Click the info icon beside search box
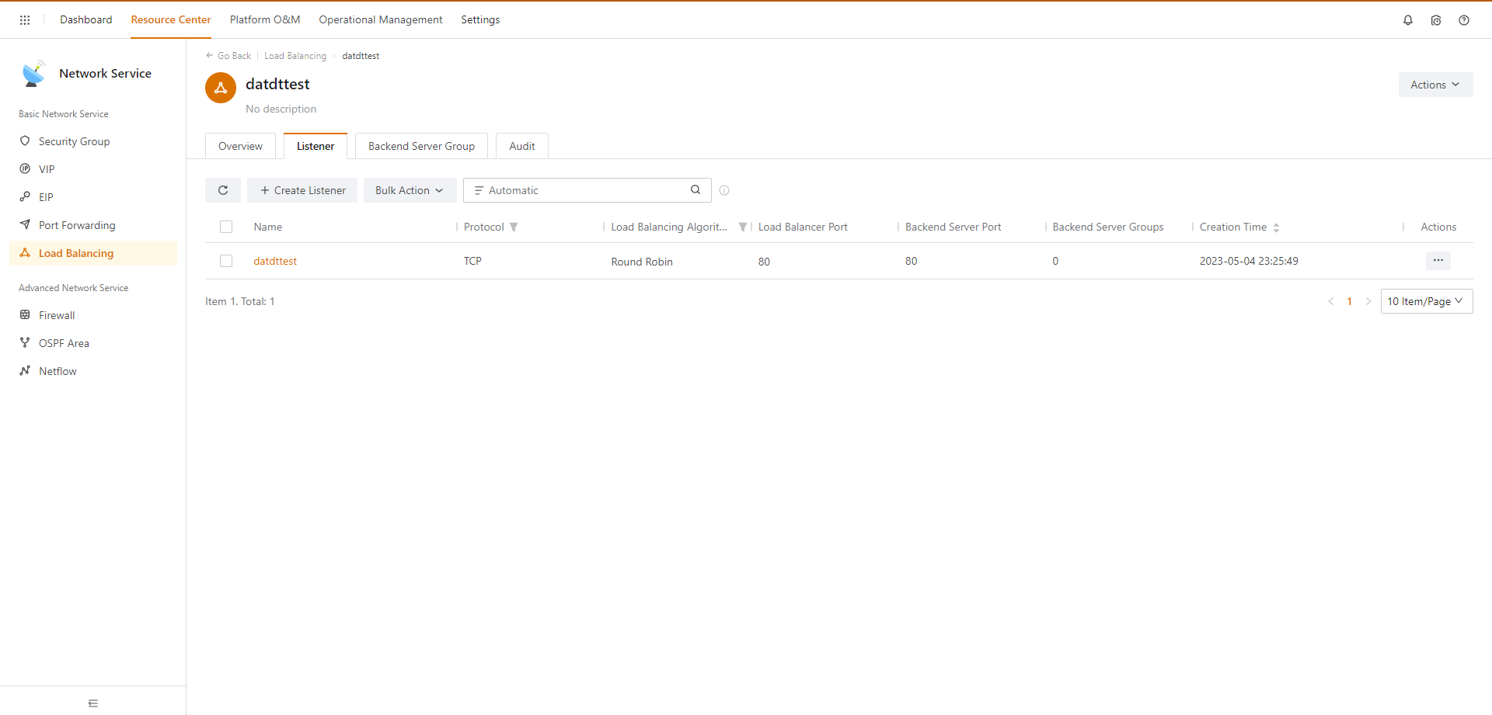1492x715 pixels. pyautogui.click(x=724, y=190)
